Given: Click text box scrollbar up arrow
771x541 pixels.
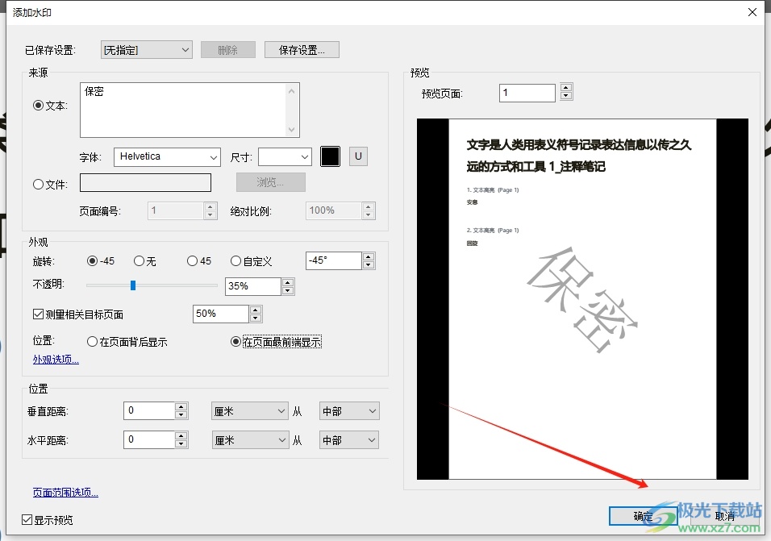Looking at the screenshot, I should pos(292,91).
